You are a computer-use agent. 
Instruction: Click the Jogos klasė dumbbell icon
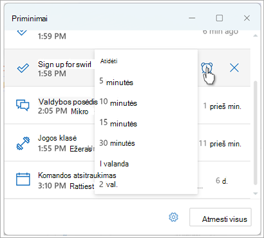(23, 143)
